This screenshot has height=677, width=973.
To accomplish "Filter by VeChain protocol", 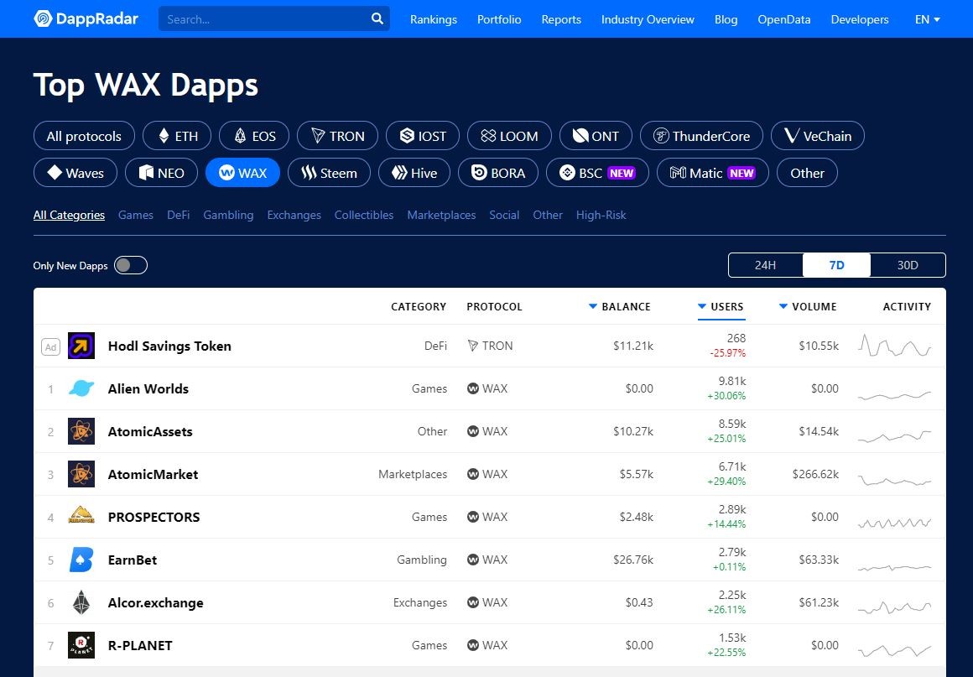I will (x=817, y=136).
